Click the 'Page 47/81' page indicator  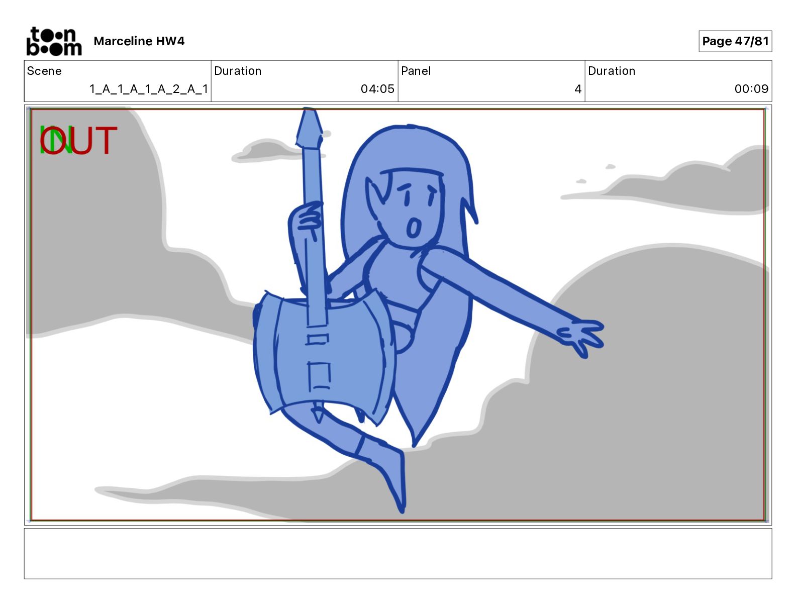tap(735, 41)
